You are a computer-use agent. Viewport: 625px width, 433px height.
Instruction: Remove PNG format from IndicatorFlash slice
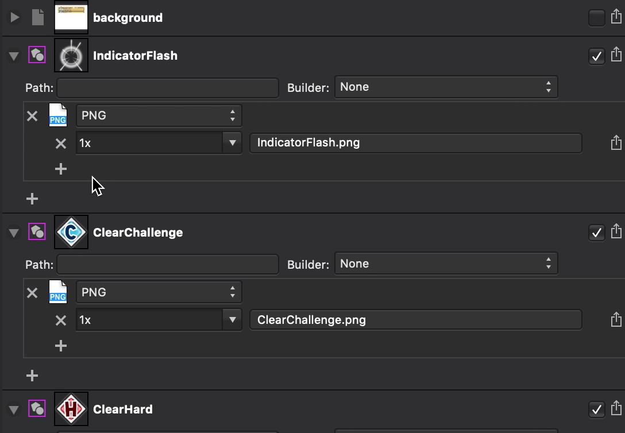(32, 116)
